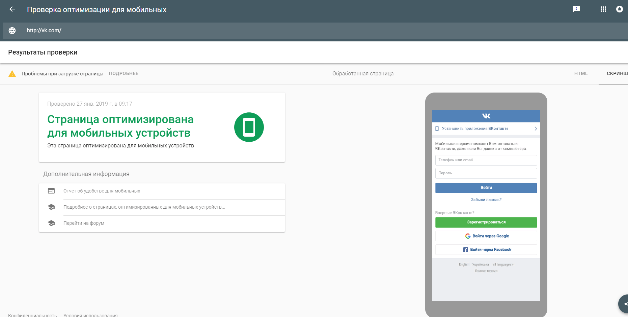
Task: Click the phone or email field in preview
Action: [486, 160]
